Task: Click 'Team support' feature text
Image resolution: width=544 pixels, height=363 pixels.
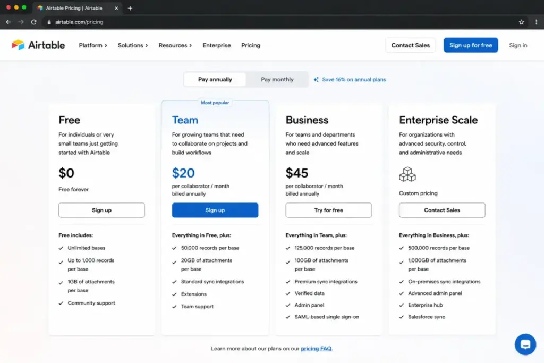Action: tap(197, 307)
